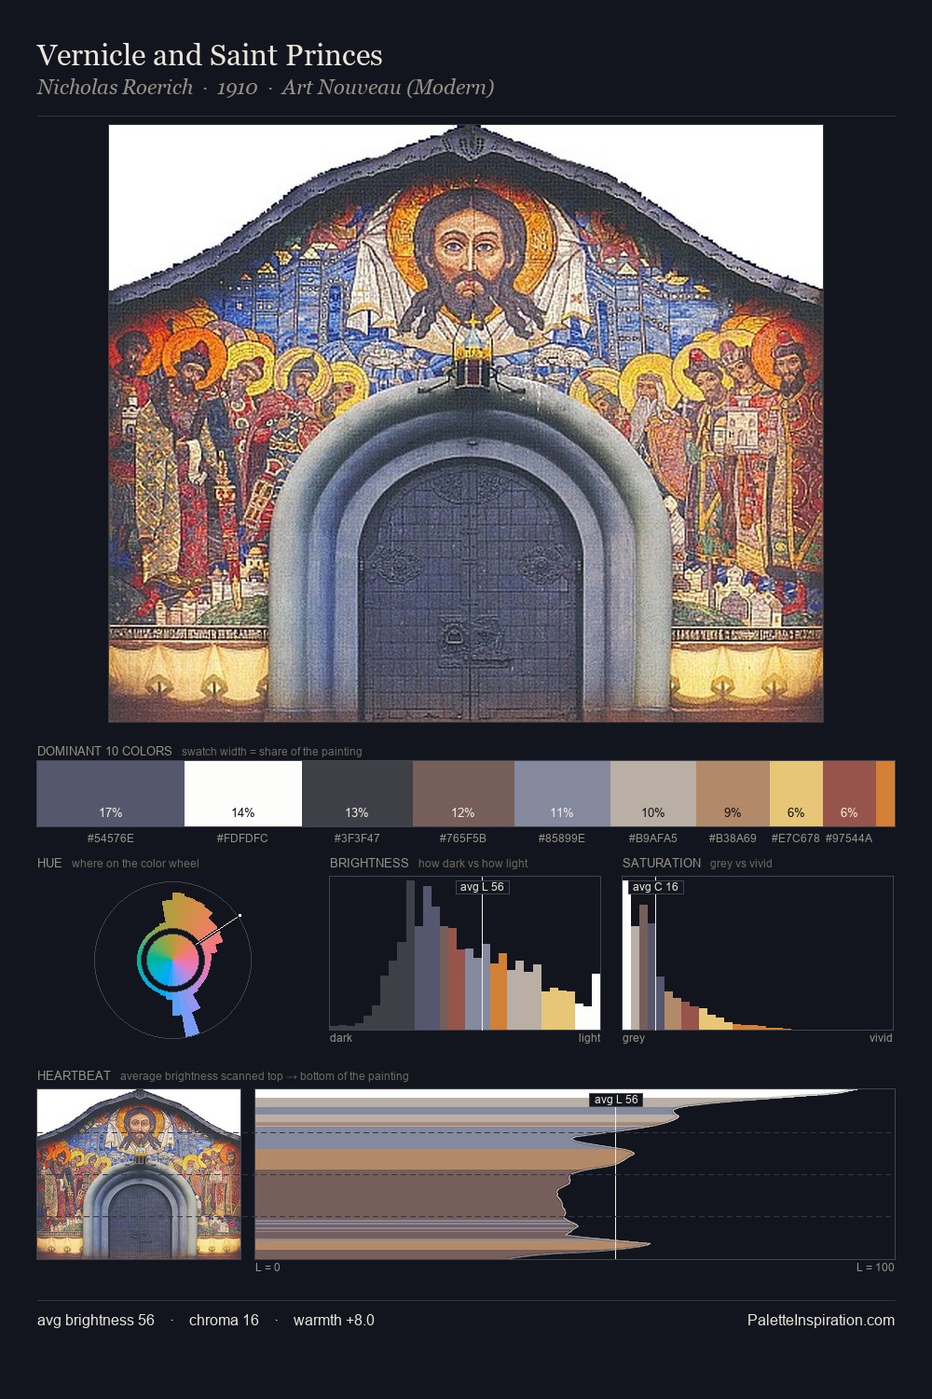Click 'chroma 16' in the footer
The height and width of the screenshot is (1399, 932).
click(224, 1320)
